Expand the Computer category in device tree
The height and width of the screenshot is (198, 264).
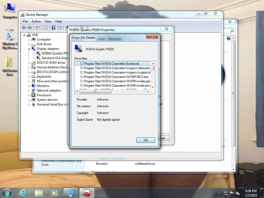(x=29, y=40)
